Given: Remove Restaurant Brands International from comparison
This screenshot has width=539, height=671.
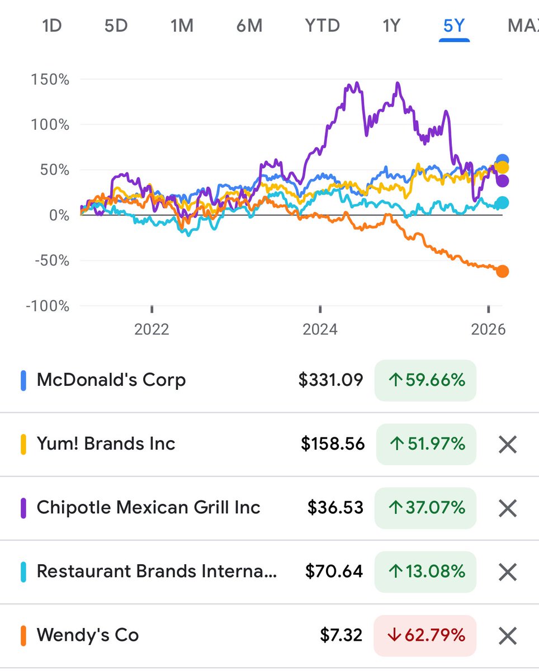Looking at the screenshot, I should [507, 572].
